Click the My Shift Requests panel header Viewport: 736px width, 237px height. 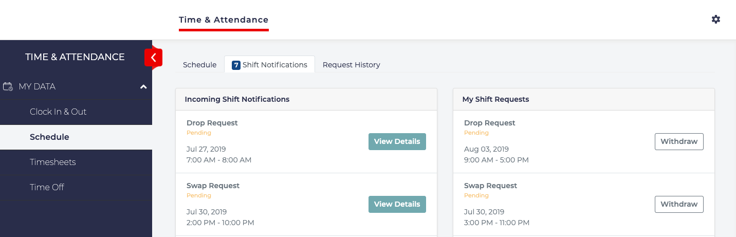[495, 99]
